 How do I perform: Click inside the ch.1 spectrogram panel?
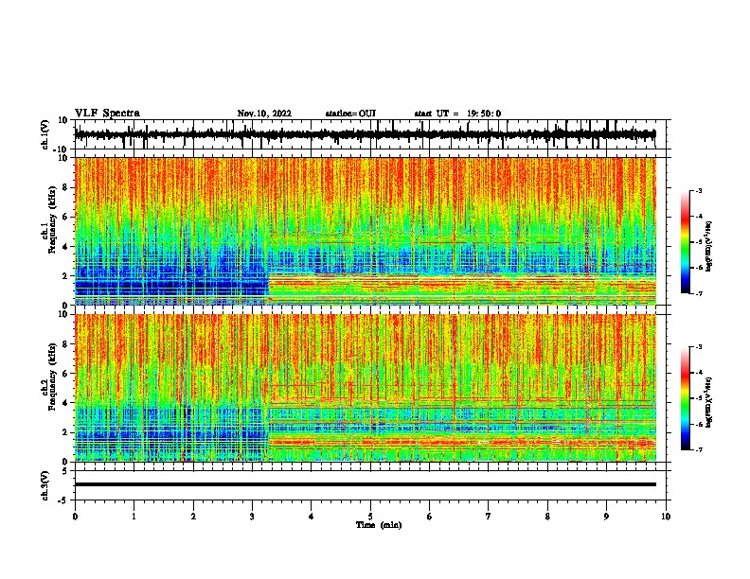point(365,231)
